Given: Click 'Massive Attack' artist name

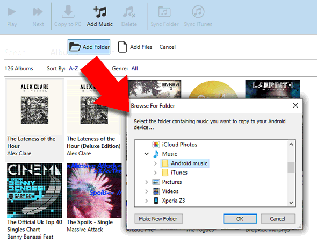Looking at the screenshot, I should coord(85,230).
